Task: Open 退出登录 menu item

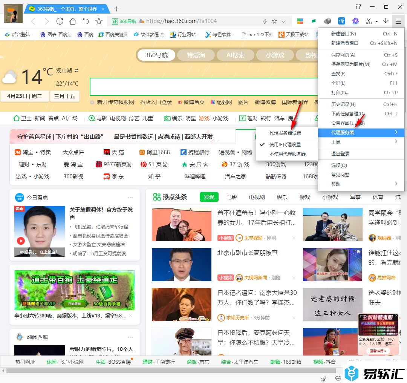Action: [x=361, y=154]
